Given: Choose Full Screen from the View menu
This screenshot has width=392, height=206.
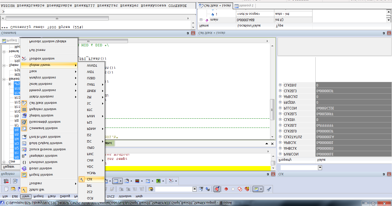Looking at the screenshot, I should click(x=37, y=50).
